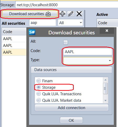This screenshot has height=127, width=118.
Task: Enable the All checkbox
Action: coord(65,42)
